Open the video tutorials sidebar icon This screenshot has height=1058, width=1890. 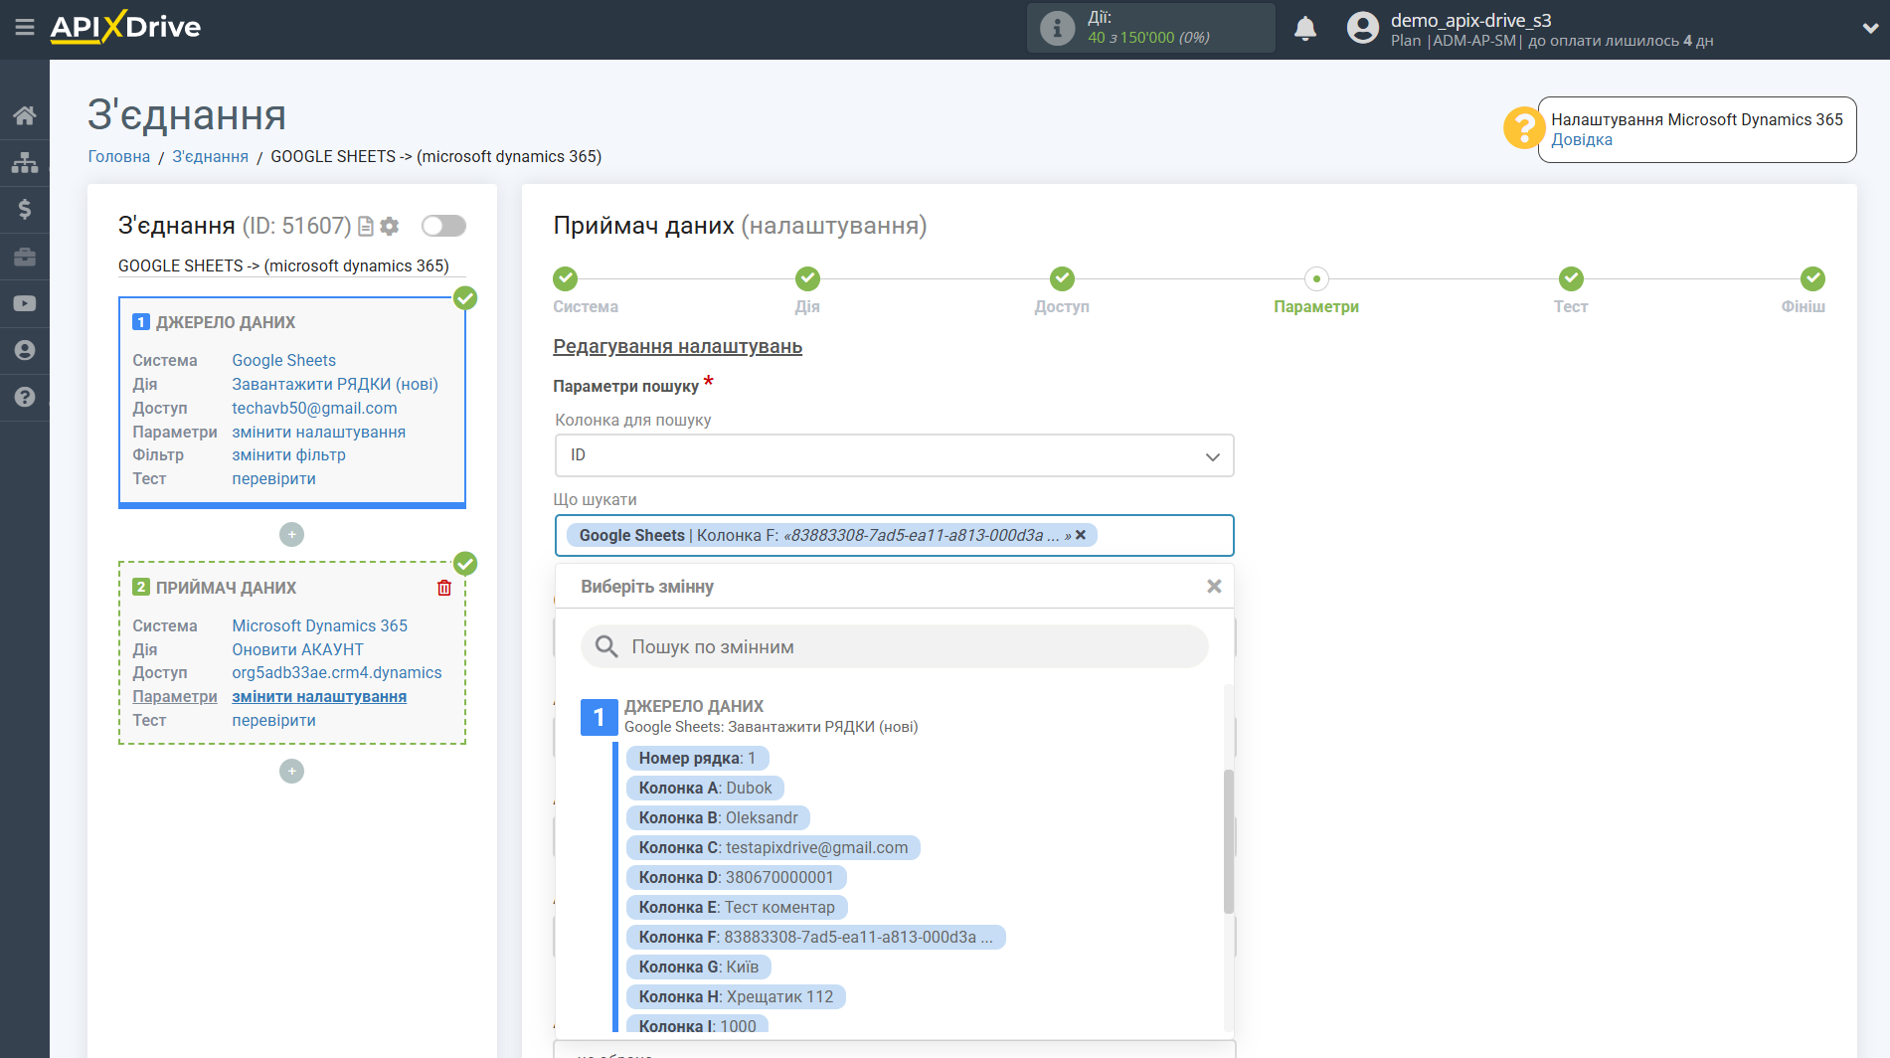[25, 303]
